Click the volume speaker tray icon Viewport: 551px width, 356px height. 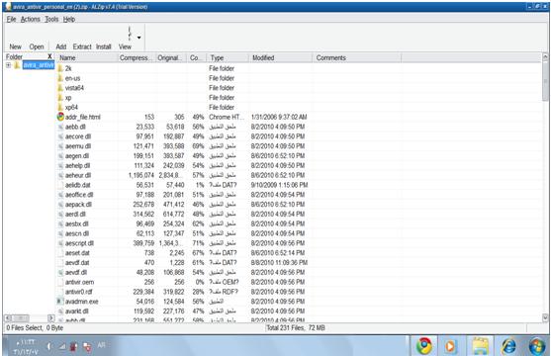[x=48, y=346]
